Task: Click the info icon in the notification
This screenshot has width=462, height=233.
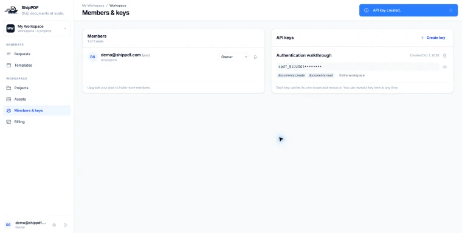Action: [366, 10]
